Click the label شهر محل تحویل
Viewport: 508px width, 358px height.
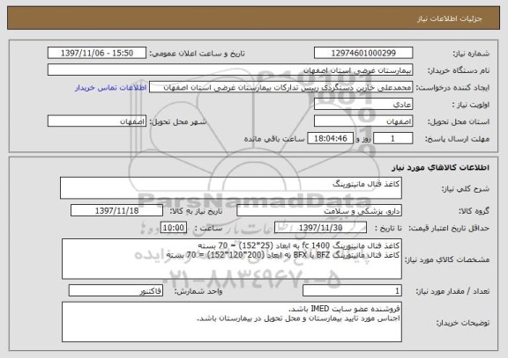click(178, 122)
